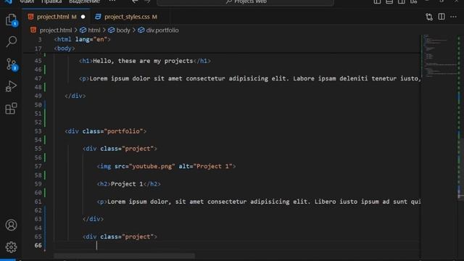Click the h2 Project 1 heading line
Viewport: 464px width, 261px height.
point(129,183)
